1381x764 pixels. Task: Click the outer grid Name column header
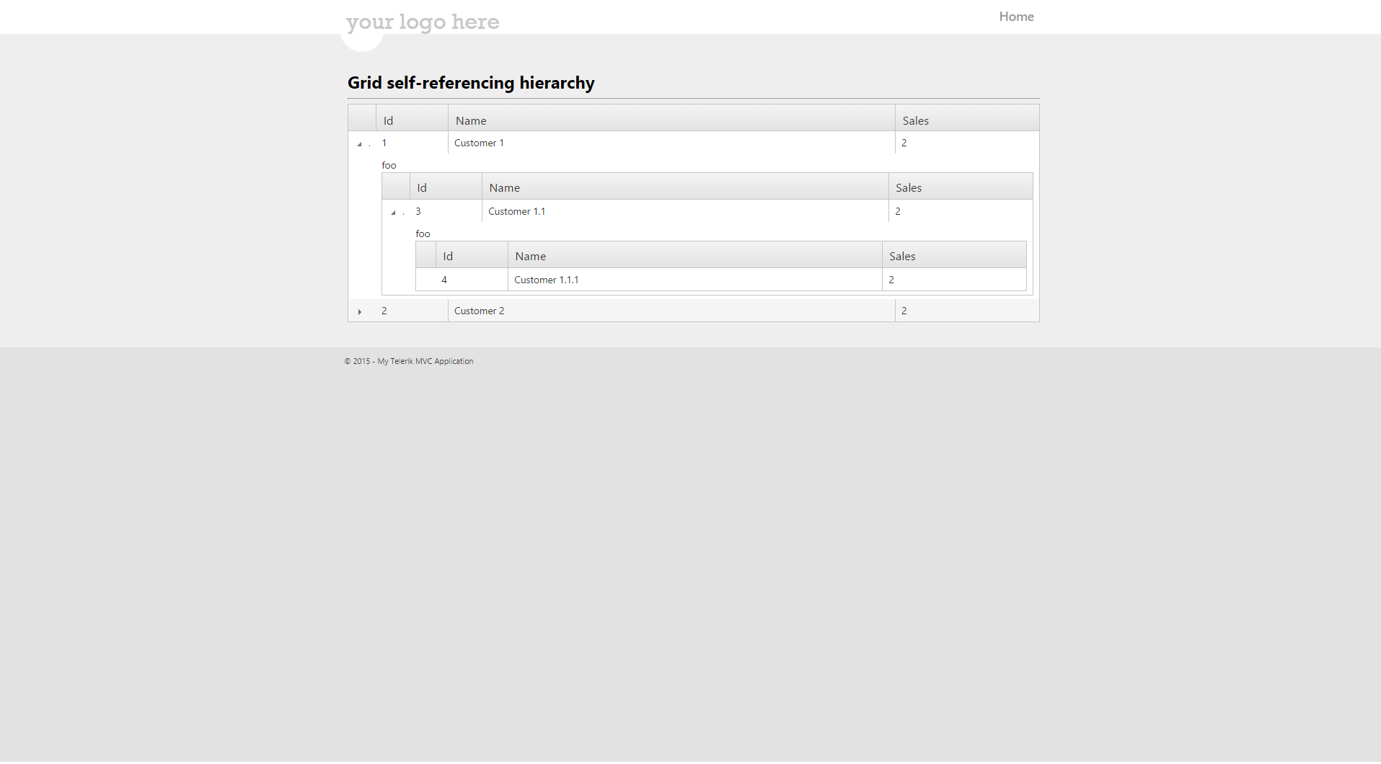671,118
